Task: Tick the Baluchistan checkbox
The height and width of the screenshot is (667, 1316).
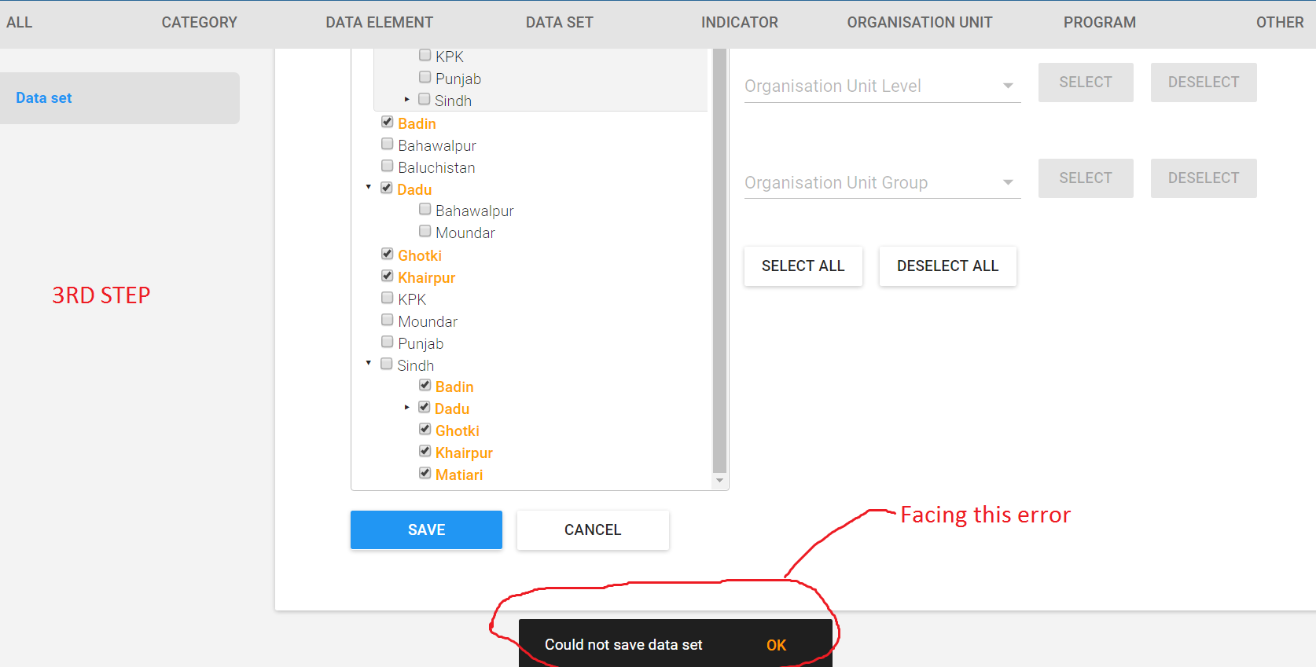Action: click(388, 167)
